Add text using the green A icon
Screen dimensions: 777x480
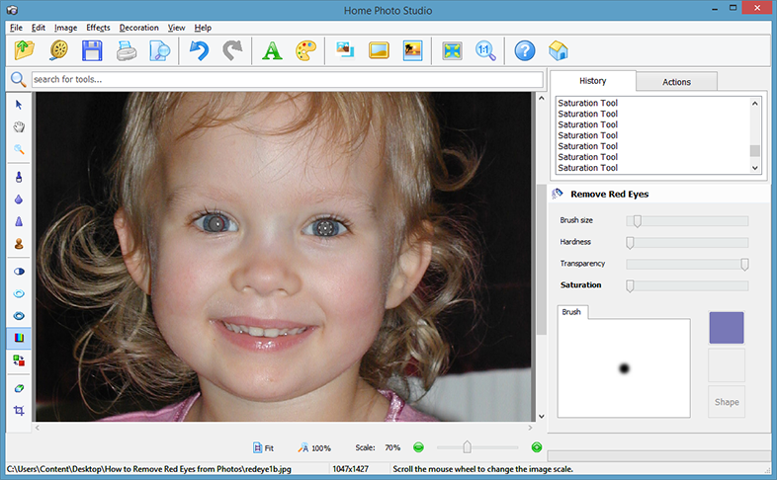point(272,50)
